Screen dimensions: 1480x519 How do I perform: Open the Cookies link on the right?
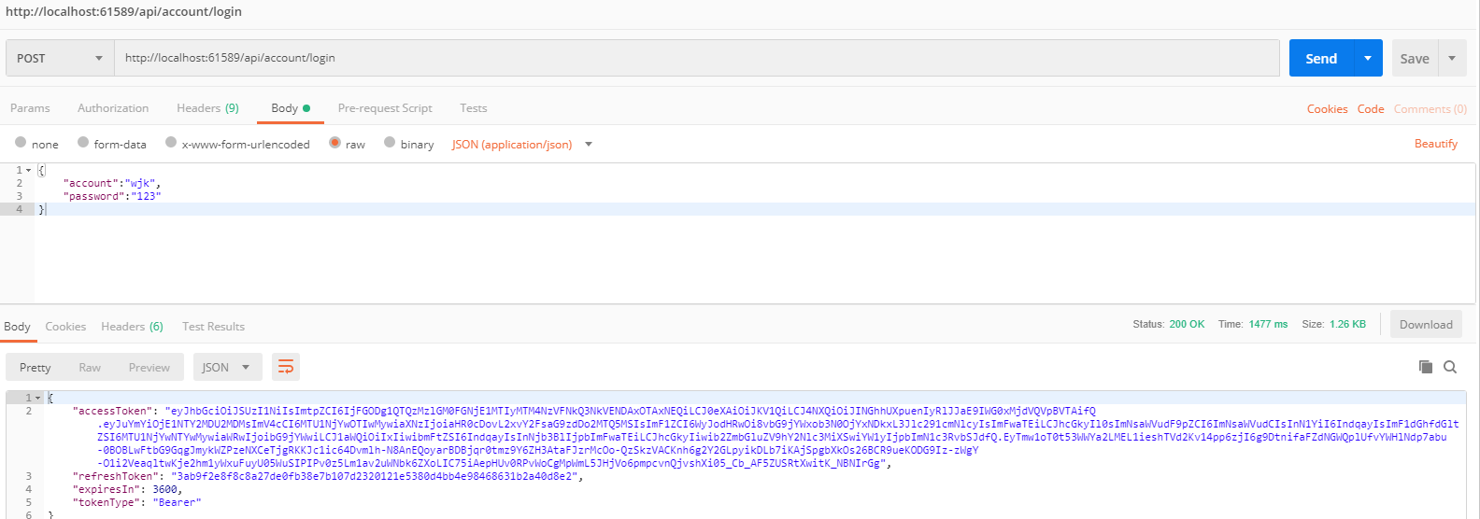1327,109
